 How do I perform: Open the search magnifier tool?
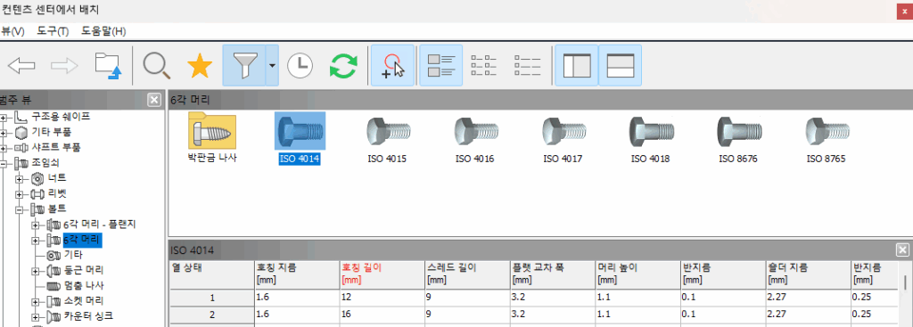tap(157, 66)
